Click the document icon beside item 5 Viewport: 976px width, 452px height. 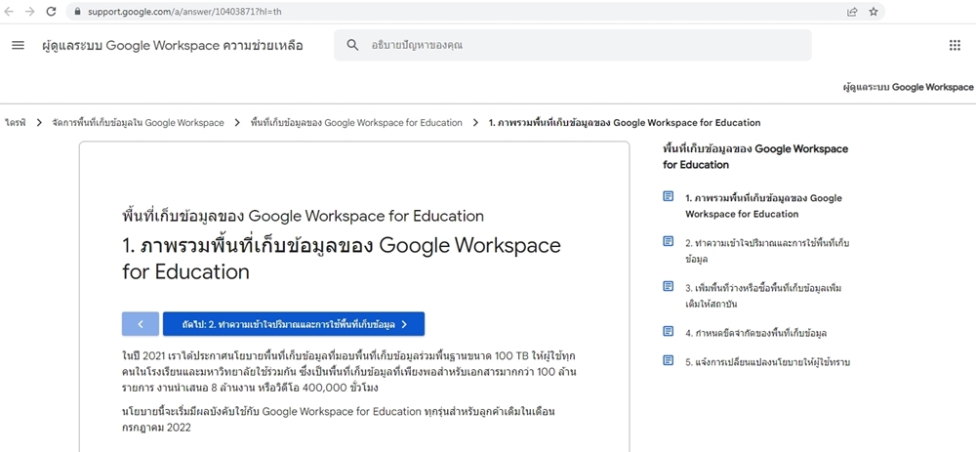(x=669, y=360)
